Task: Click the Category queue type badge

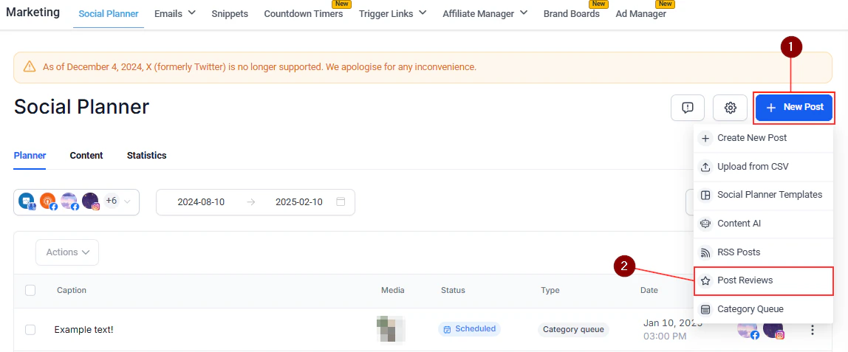Action: click(574, 329)
